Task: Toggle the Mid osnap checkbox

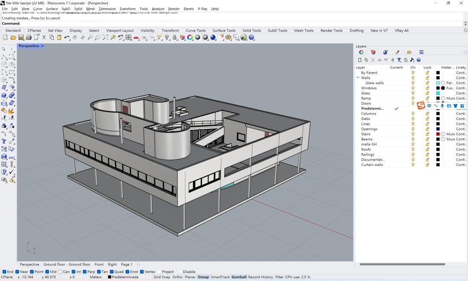Action: coord(47,272)
